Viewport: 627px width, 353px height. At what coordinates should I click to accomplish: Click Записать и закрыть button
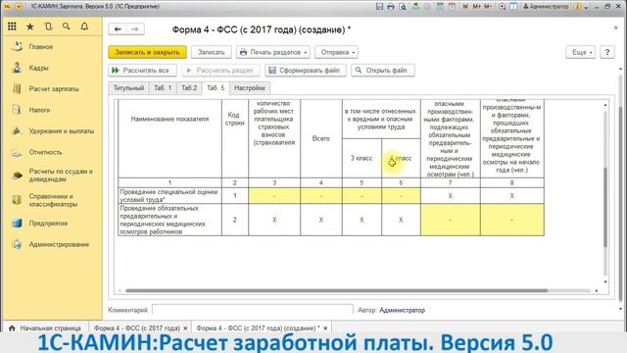148,52
